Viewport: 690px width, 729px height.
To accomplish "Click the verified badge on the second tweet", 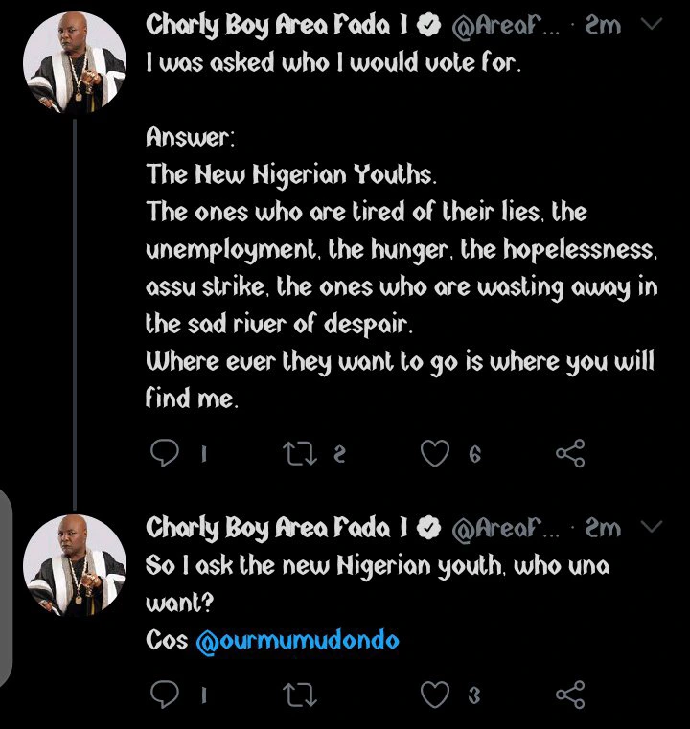I will tap(431, 527).
